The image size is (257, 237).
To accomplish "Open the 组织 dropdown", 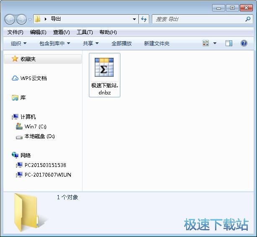I will [x=18, y=44].
